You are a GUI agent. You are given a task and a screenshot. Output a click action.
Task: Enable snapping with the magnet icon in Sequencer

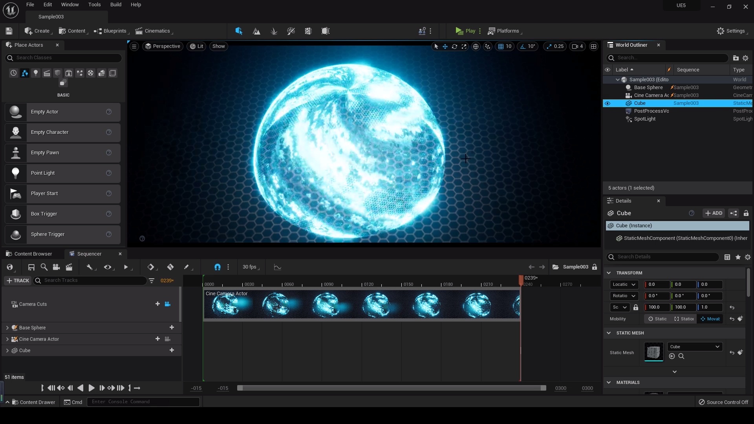click(218, 267)
